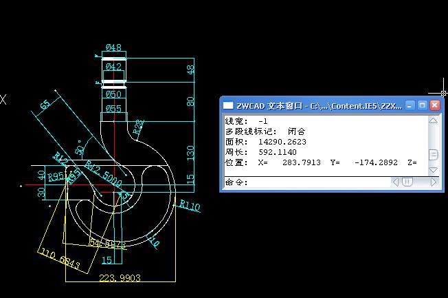Select the vertical 40 dimension text
The image size is (448, 298).
41,174
